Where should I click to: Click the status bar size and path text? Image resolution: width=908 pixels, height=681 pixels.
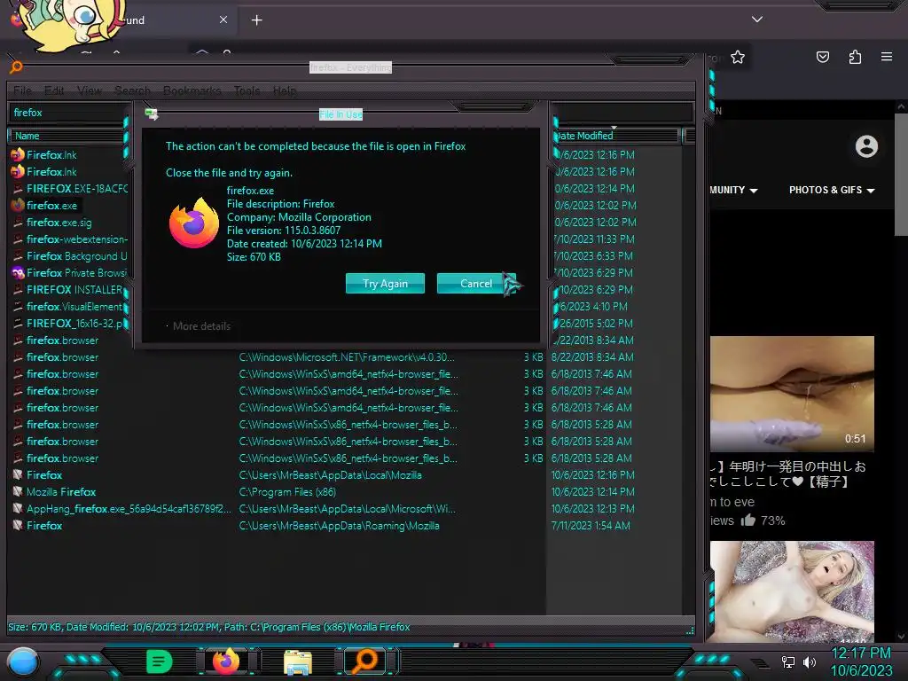(209, 627)
